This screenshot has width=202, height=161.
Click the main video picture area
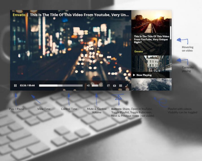pos(71,49)
